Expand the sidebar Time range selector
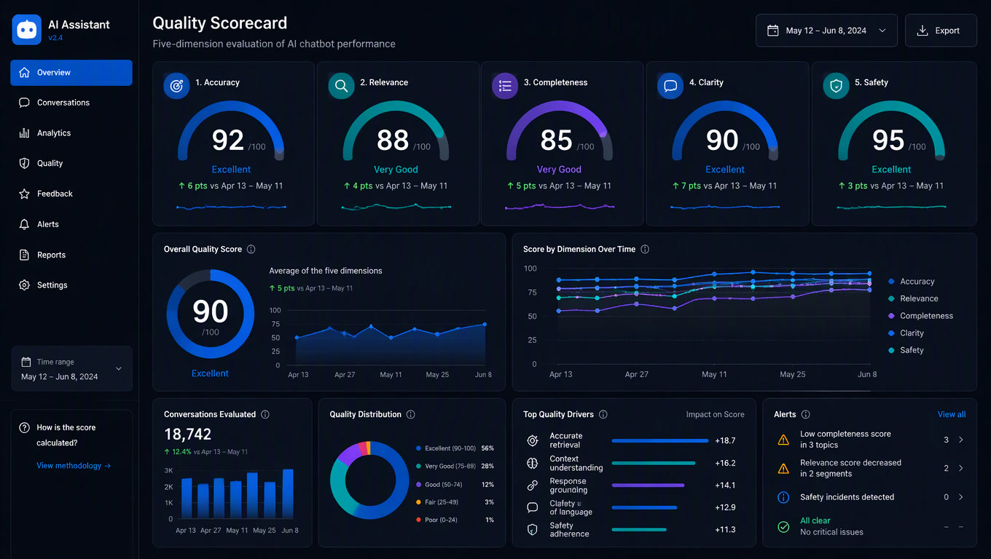This screenshot has height=559, width=991. click(x=71, y=369)
